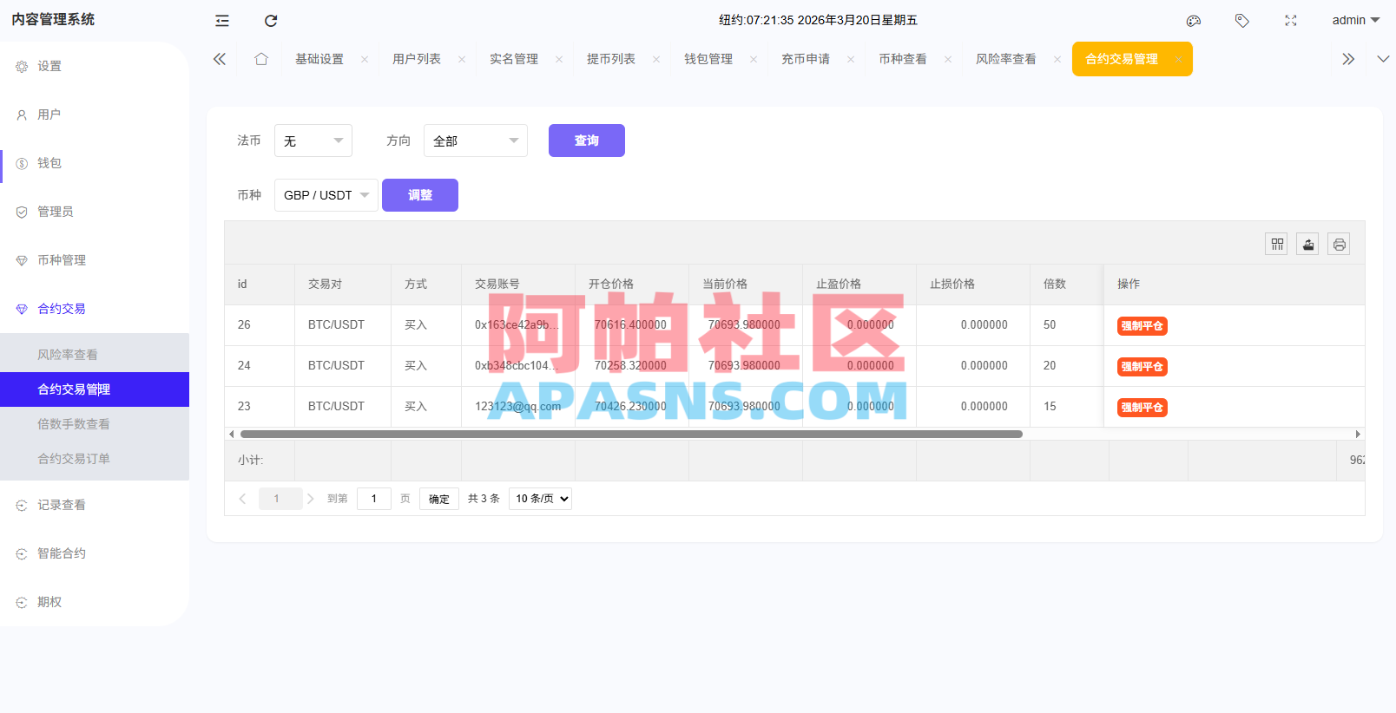Open the 币种 GBP / USDT dropdown
Screen dimensions: 1396x713
[x=326, y=195]
